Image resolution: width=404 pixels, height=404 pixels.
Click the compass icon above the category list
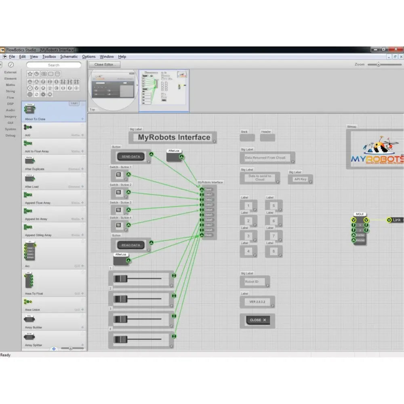pos(11,65)
